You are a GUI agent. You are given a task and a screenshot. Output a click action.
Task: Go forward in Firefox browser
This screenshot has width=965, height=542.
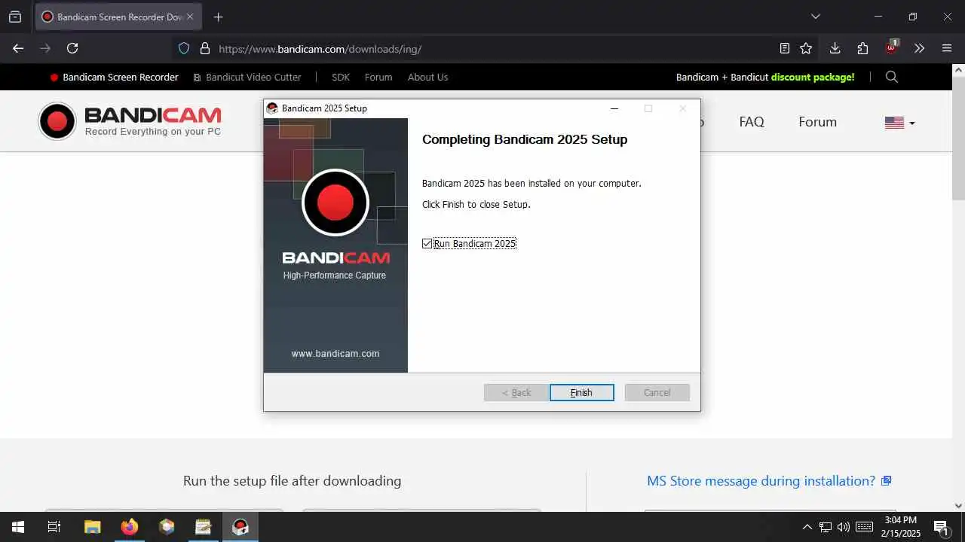(x=45, y=48)
